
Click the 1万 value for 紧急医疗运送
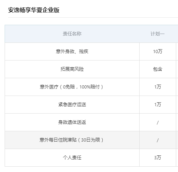(x=157, y=104)
